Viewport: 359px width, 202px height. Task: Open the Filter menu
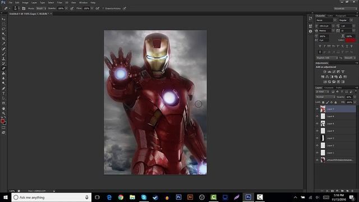(x=59, y=2)
